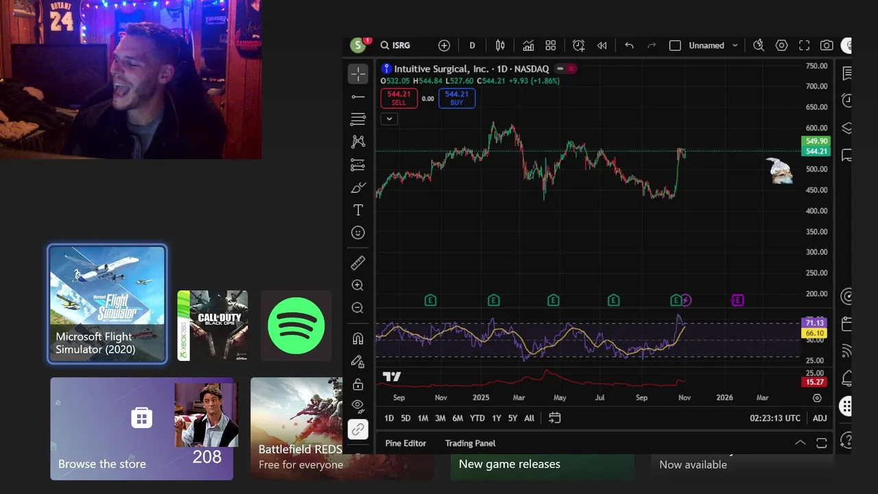Create an alert with the clock icon
Viewport: 878px width, 494px height.
coord(579,45)
